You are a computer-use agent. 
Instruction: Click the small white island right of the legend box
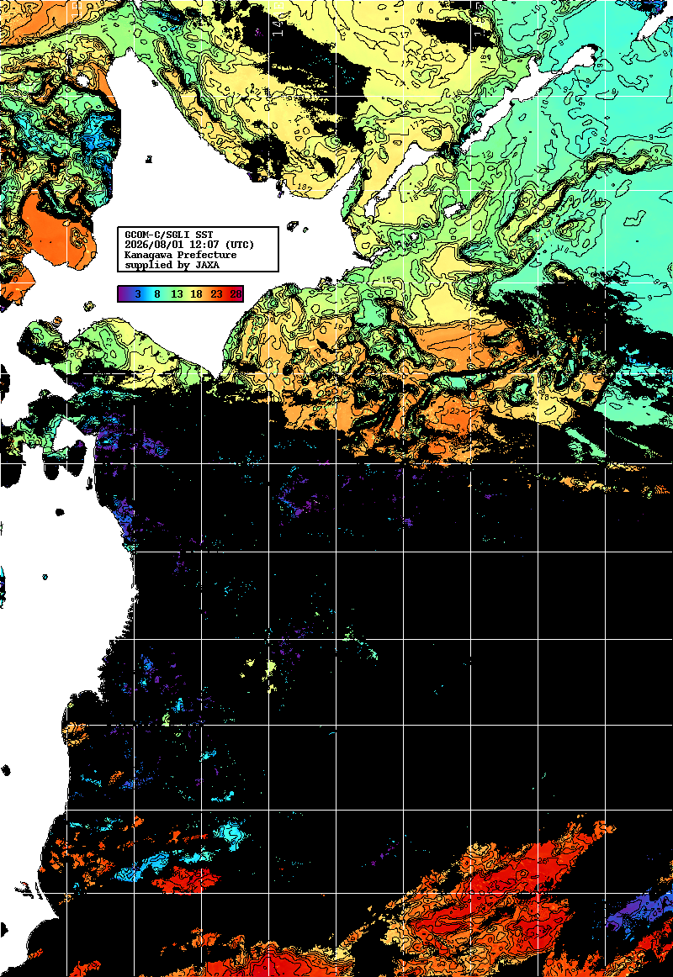click(292, 225)
